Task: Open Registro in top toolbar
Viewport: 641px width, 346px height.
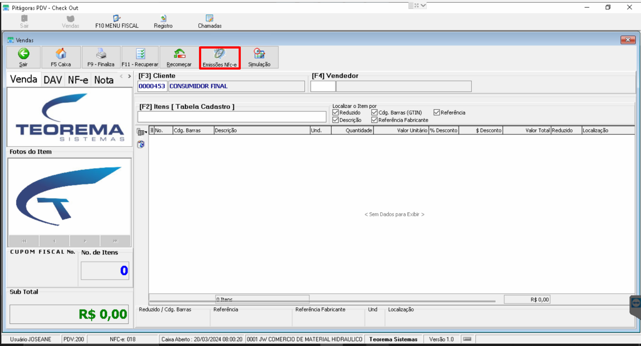Action: coord(163,21)
